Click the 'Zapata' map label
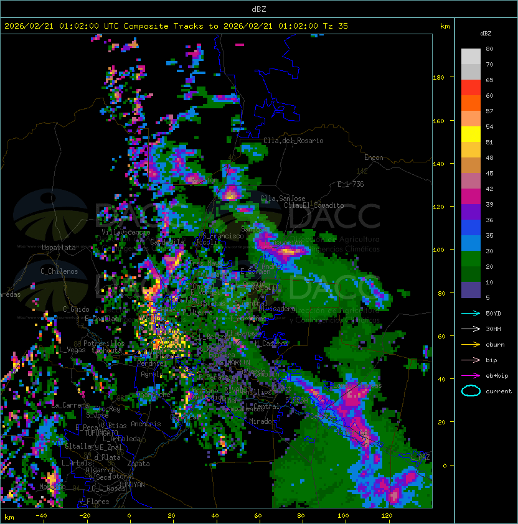 [138, 464]
